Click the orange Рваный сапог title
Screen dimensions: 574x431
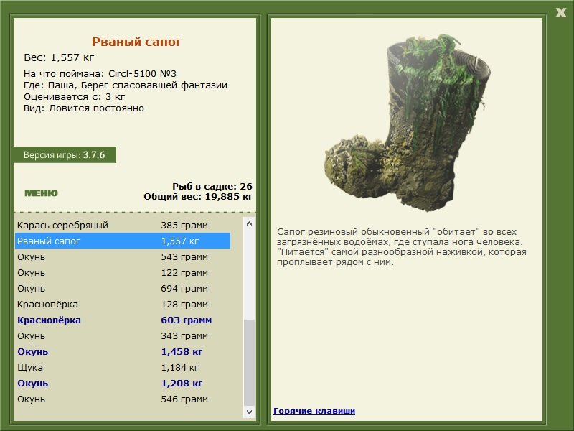[x=136, y=42]
